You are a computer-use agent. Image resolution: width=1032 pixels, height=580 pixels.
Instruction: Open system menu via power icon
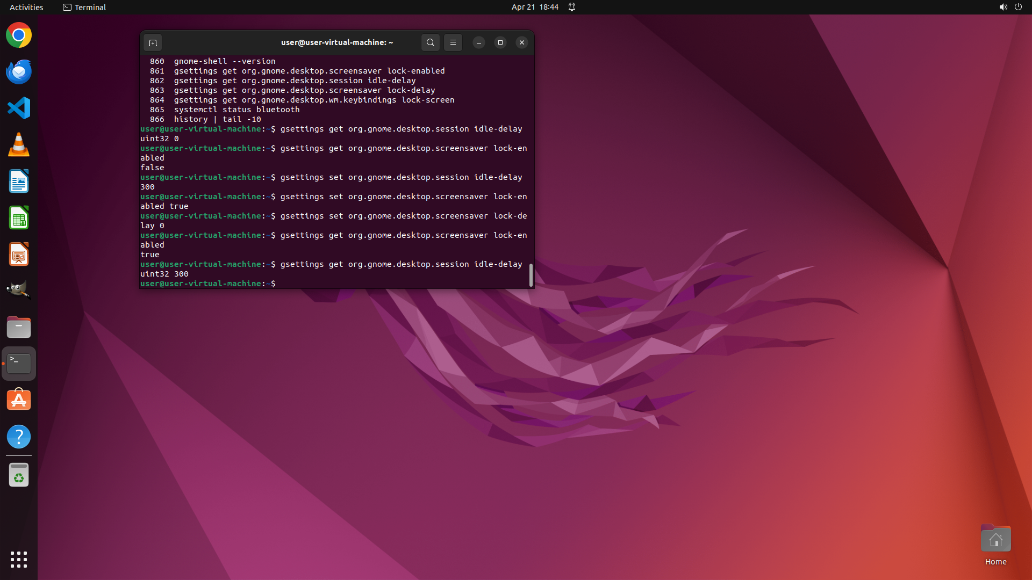[1018, 7]
